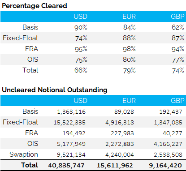Click the Basis USD 90% cell
This screenshot has width=186, height=171.
point(81,27)
